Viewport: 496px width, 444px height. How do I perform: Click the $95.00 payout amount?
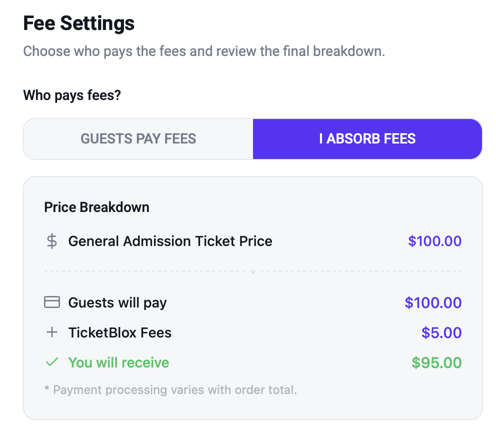[x=436, y=362]
